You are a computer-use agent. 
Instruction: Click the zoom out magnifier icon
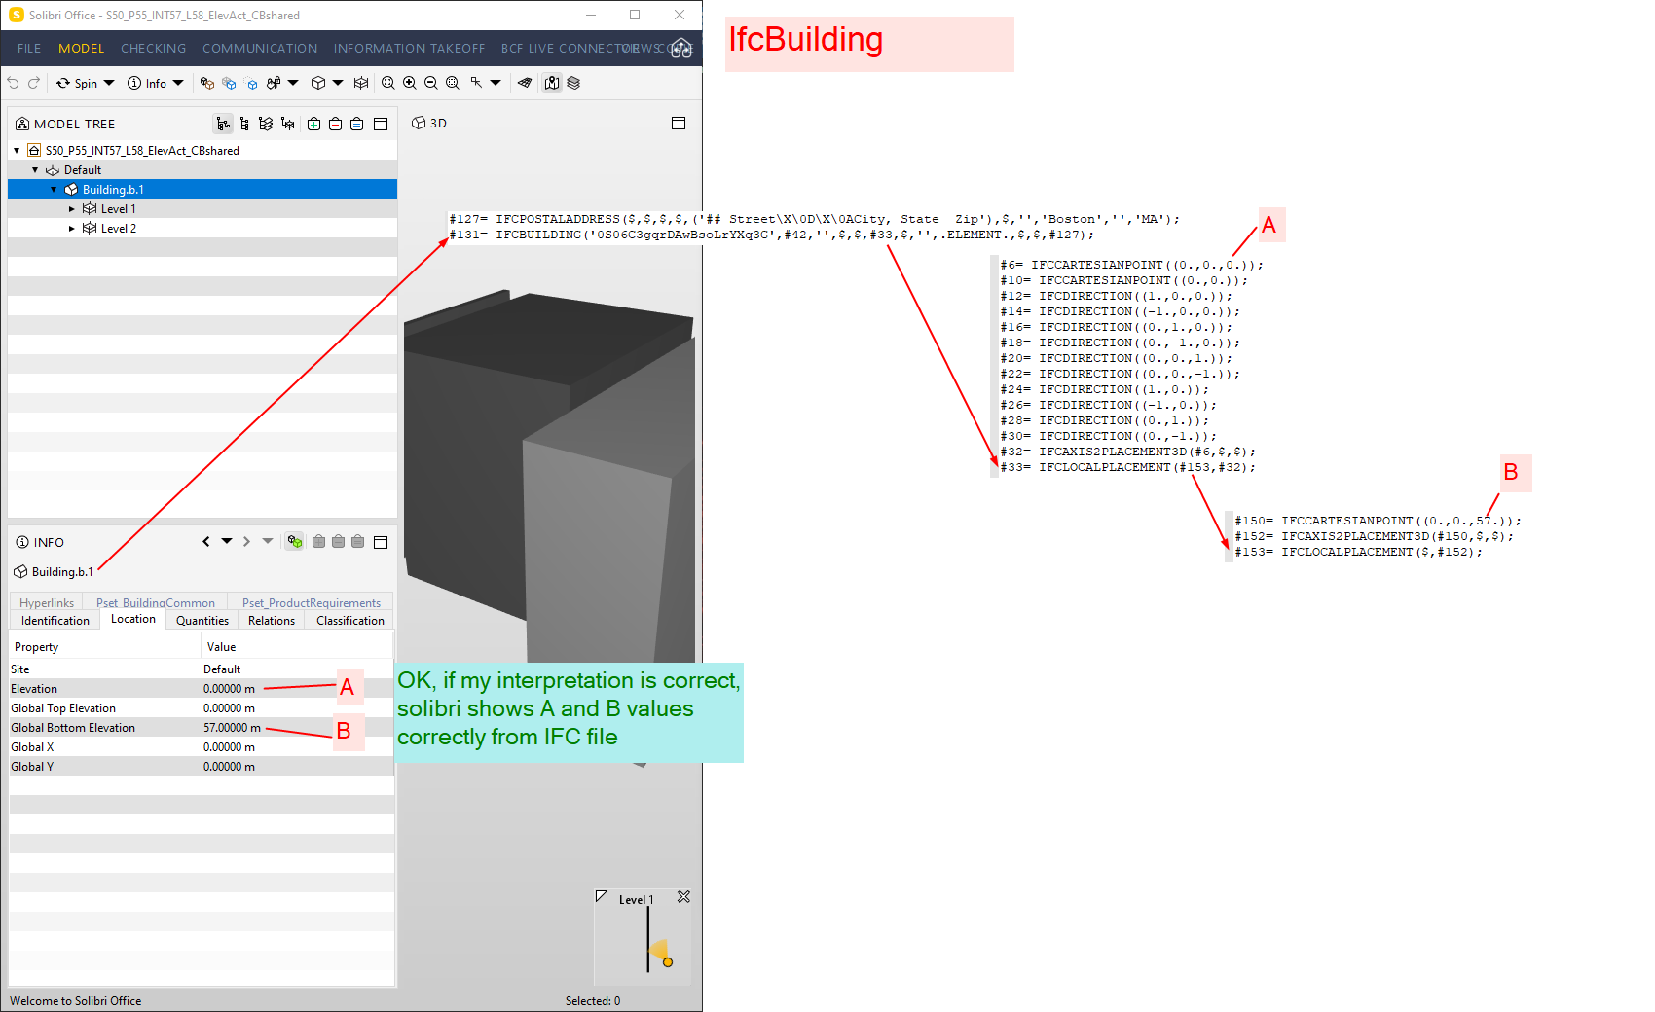coord(431,84)
